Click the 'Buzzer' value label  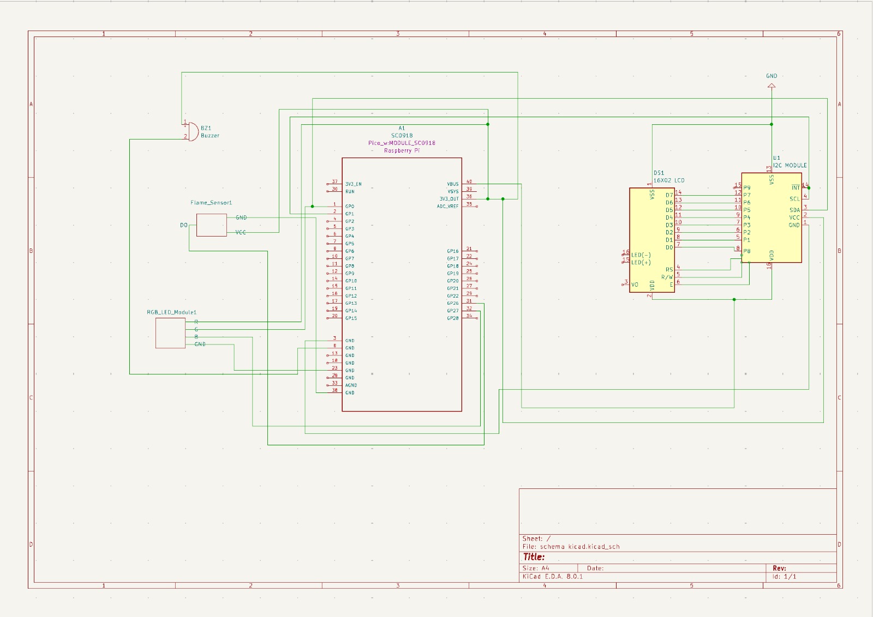click(210, 136)
